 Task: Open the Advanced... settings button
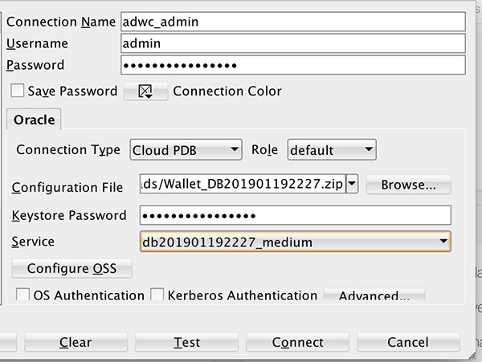coord(374,296)
